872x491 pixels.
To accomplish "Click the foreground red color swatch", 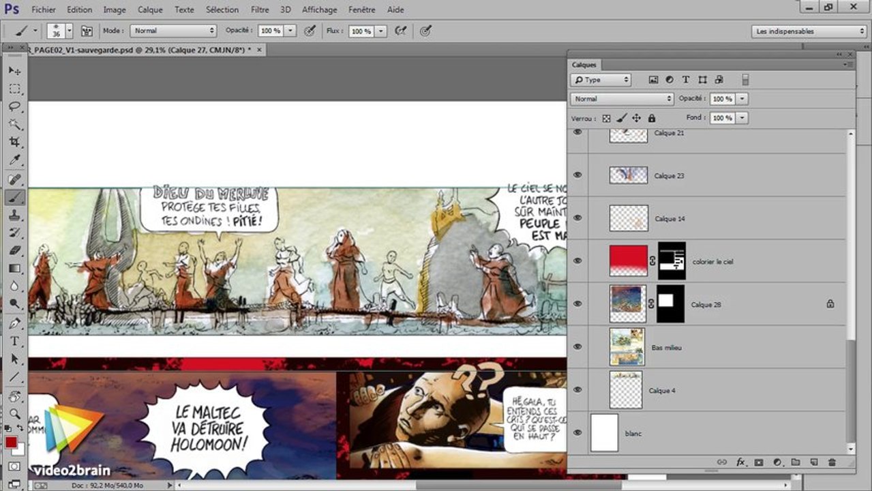I will [11, 443].
